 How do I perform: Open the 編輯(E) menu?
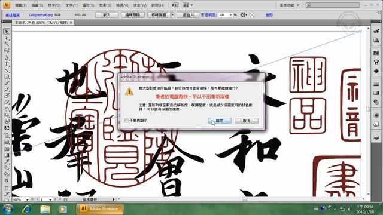pos(37,5)
